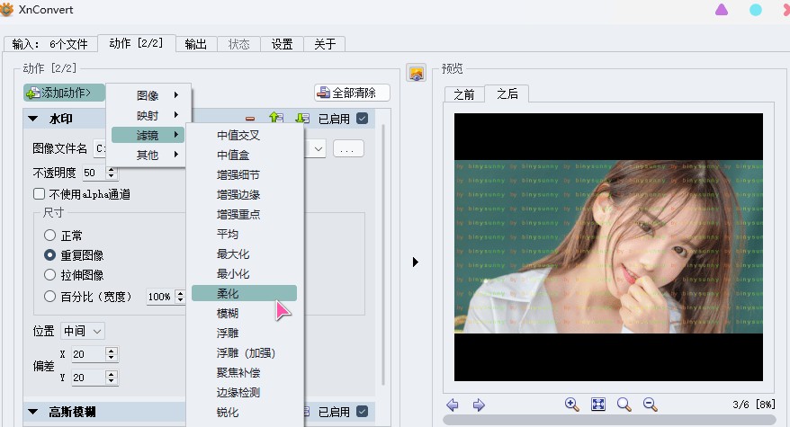790x427 pixels.
Task: Zoom in on the preview image
Action: coord(571,405)
